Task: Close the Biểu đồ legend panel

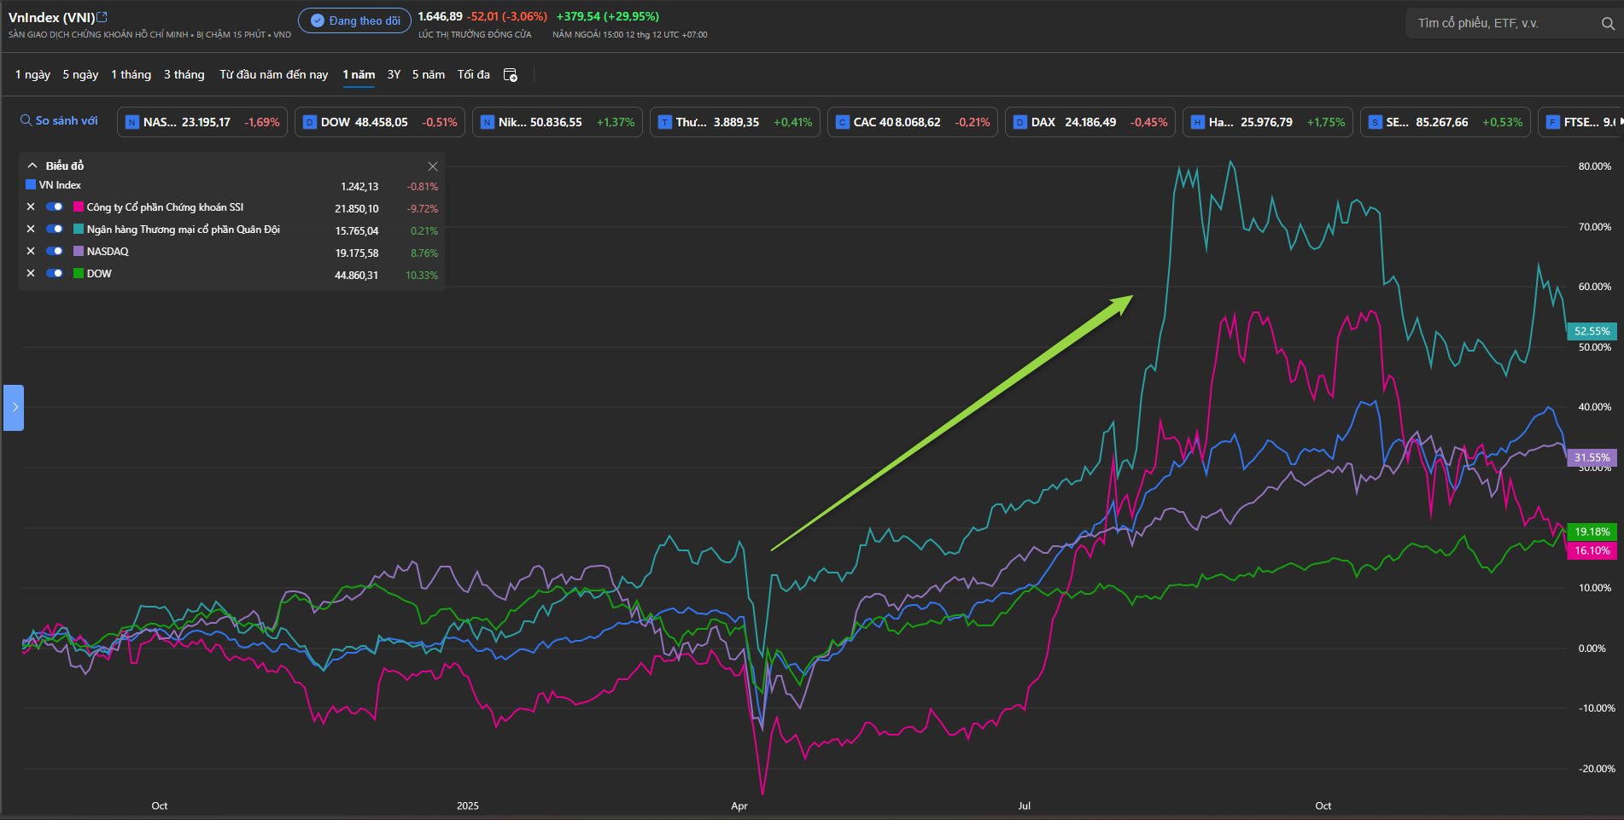Action: pyautogui.click(x=432, y=166)
